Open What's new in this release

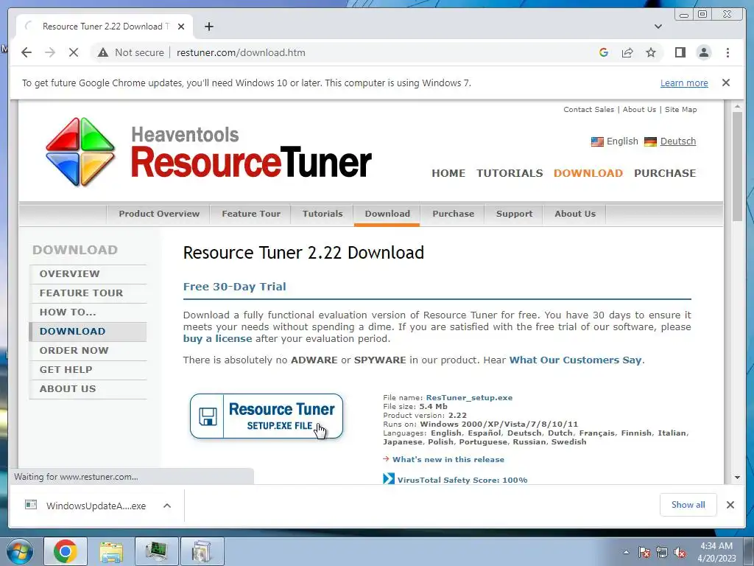tap(448, 460)
